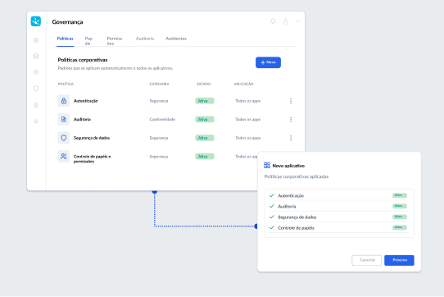Screen dimensions: 444x297
Task: Open the user profile icon
Action: pyautogui.click(x=285, y=21)
